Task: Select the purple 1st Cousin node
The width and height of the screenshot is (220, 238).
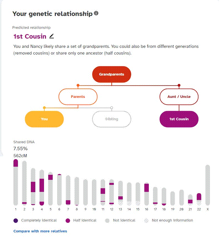Action: [x=179, y=119]
